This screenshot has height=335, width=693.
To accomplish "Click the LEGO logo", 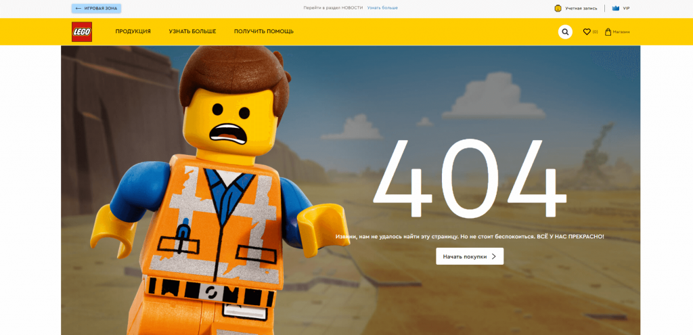I will (82, 32).
